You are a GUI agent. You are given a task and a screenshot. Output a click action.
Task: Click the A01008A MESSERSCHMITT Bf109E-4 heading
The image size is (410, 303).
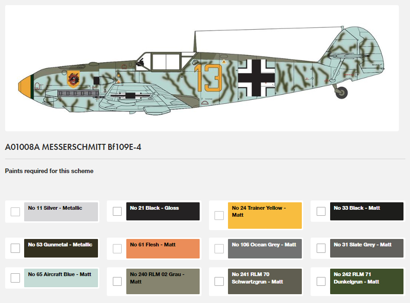tap(73, 147)
